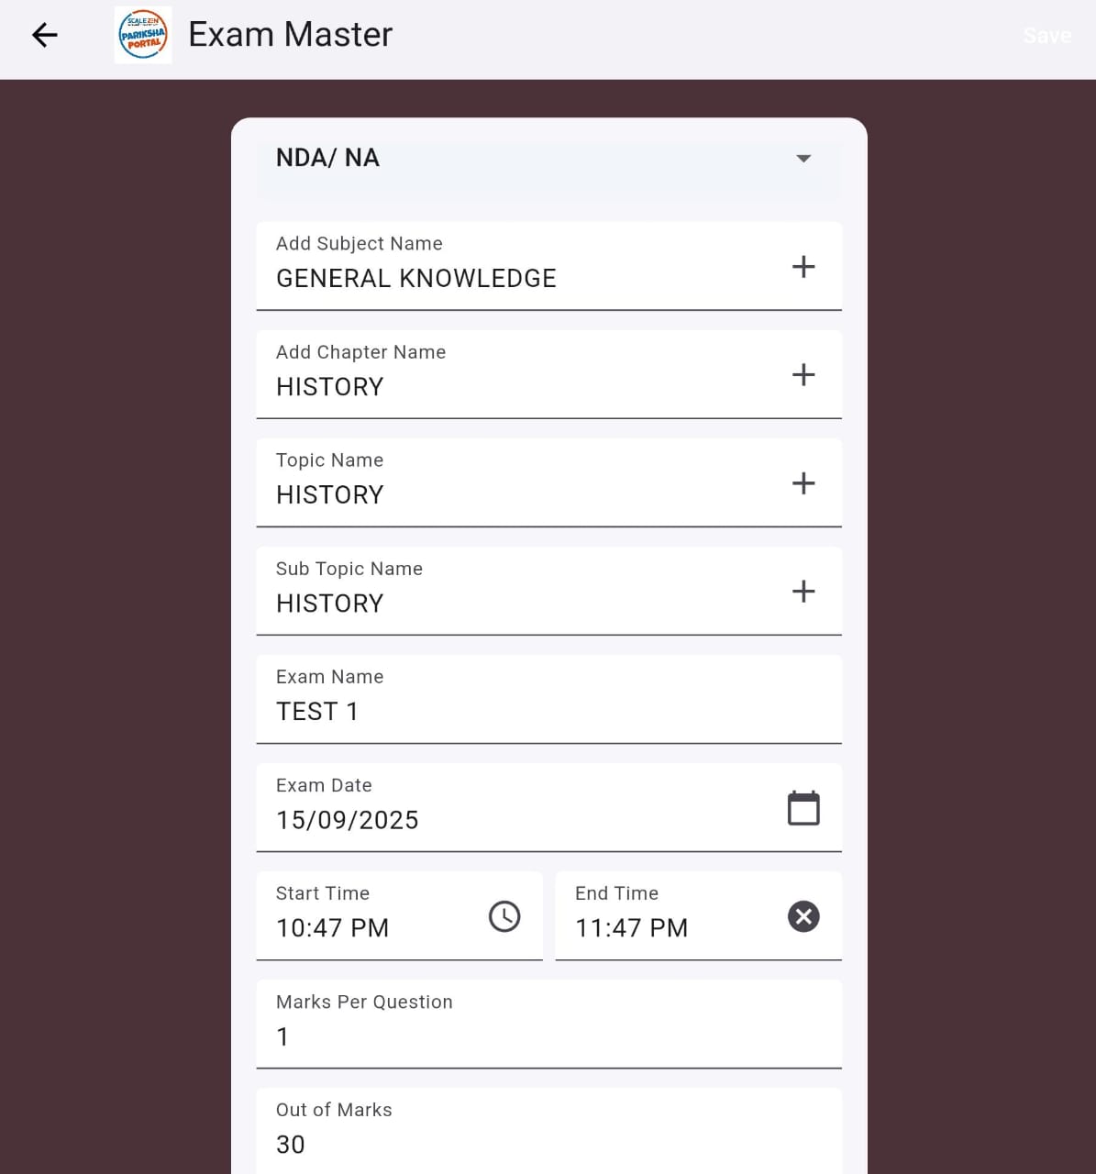This screenshot has width=1096, height=1174.
Task: Click the Add Subject Name label
Action: point(359,243)
